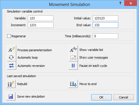This screenshot has height=105, width=139.
Task: Close the Movement Simulation dialog
Action: pyautogui.click(x=131, y=3)
